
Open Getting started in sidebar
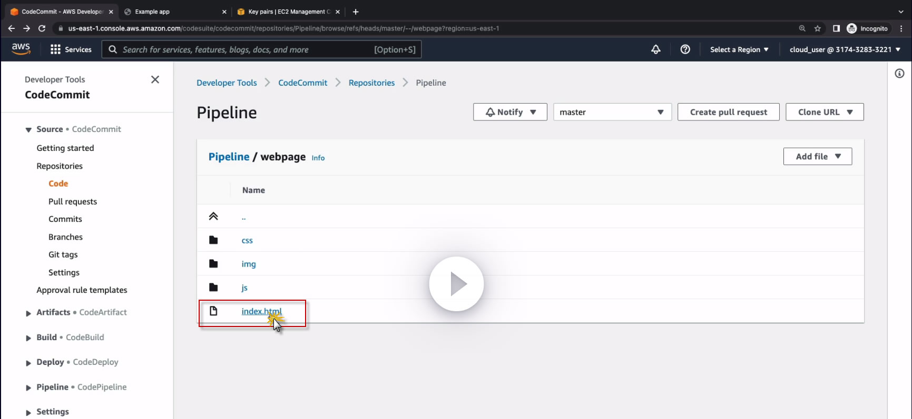coord(65,148)
